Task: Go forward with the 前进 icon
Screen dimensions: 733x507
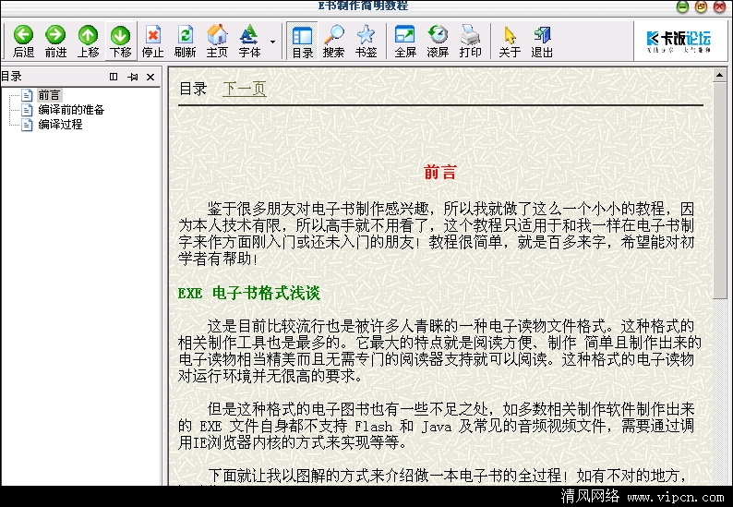Action: point(55,41)
